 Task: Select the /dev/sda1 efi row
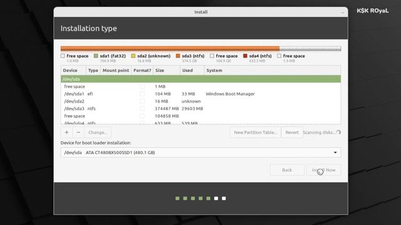click(x=200, y=94)
